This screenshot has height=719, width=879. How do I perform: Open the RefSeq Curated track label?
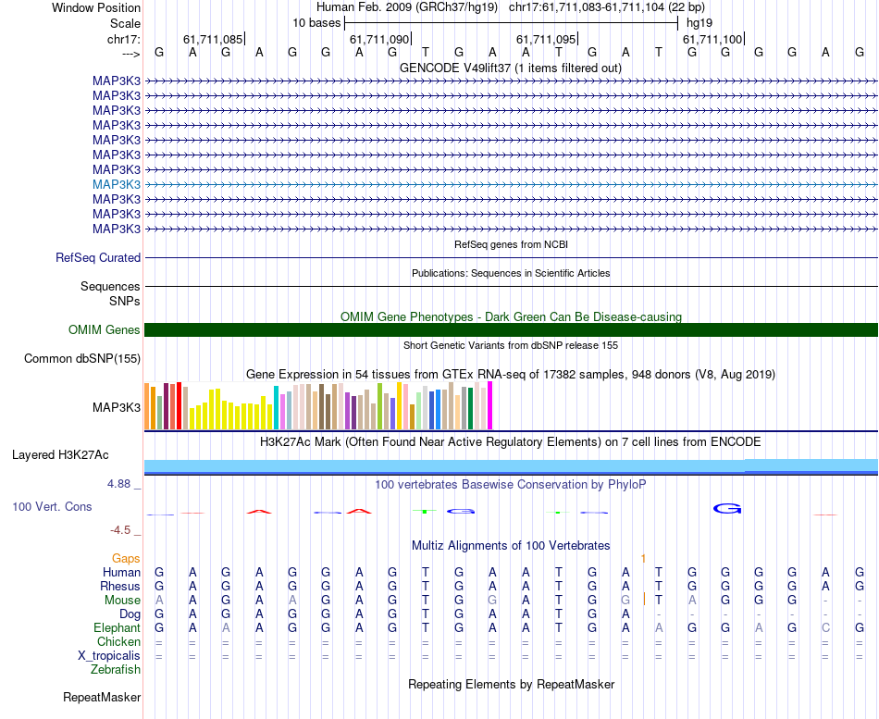(98, 258)
